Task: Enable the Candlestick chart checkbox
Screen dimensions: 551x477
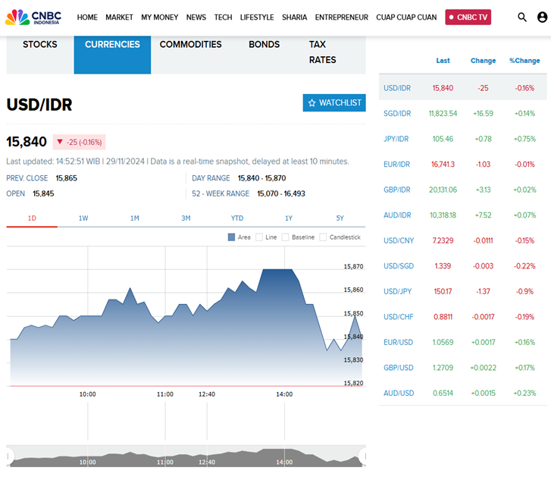Action: pyautogui.click(x=324, y=237)
